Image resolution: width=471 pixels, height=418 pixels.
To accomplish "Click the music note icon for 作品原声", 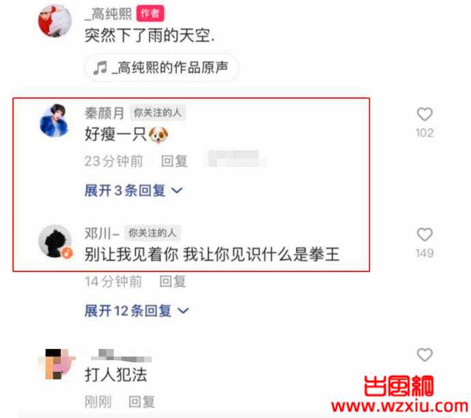I will click(x=100, y=68).
